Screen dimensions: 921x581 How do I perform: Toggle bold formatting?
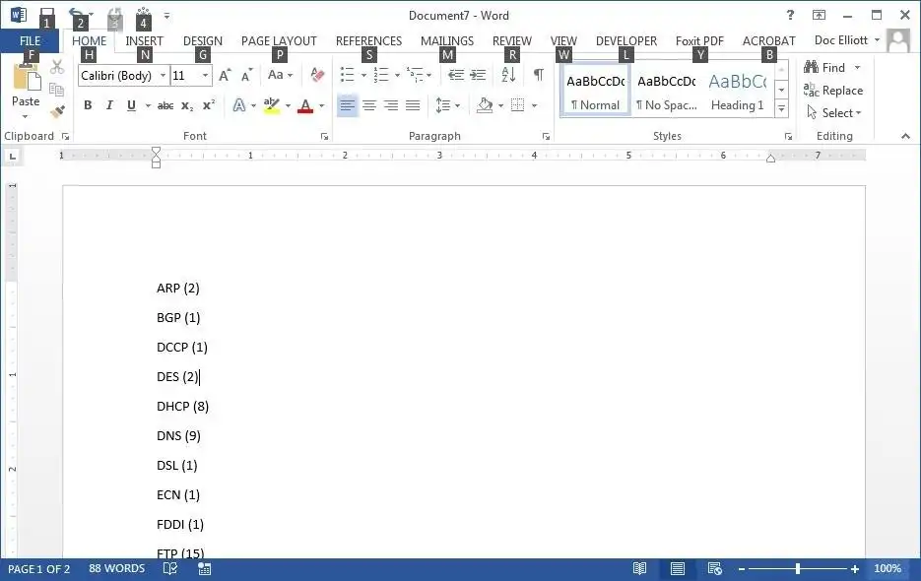click(x=88, y=105)
